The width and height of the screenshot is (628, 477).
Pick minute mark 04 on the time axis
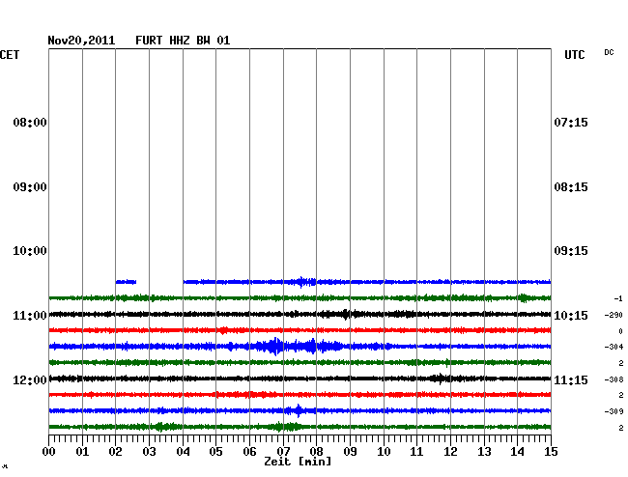[x=183, y=452]
